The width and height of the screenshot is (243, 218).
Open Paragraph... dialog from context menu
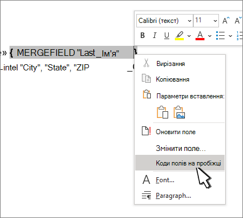(180, 196)
